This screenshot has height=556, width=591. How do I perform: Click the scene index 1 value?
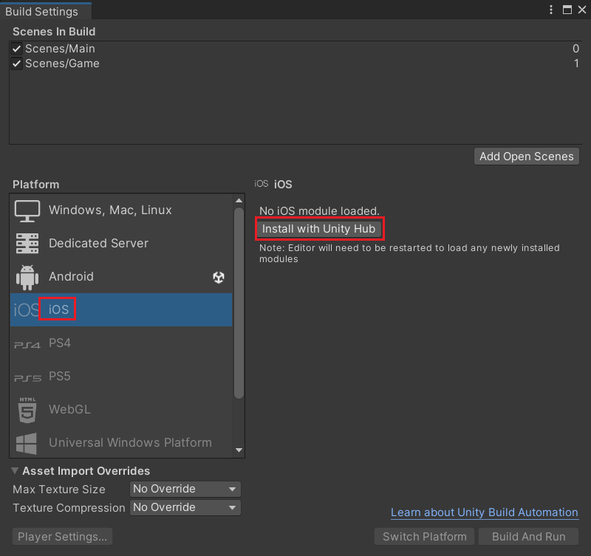coord(576,64)
